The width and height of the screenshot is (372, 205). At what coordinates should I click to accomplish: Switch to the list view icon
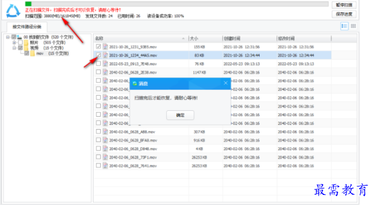(344, 26)
